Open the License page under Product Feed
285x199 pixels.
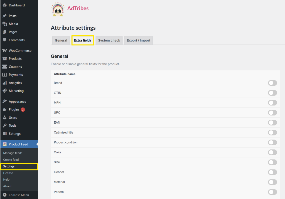[x=8, y=173]
